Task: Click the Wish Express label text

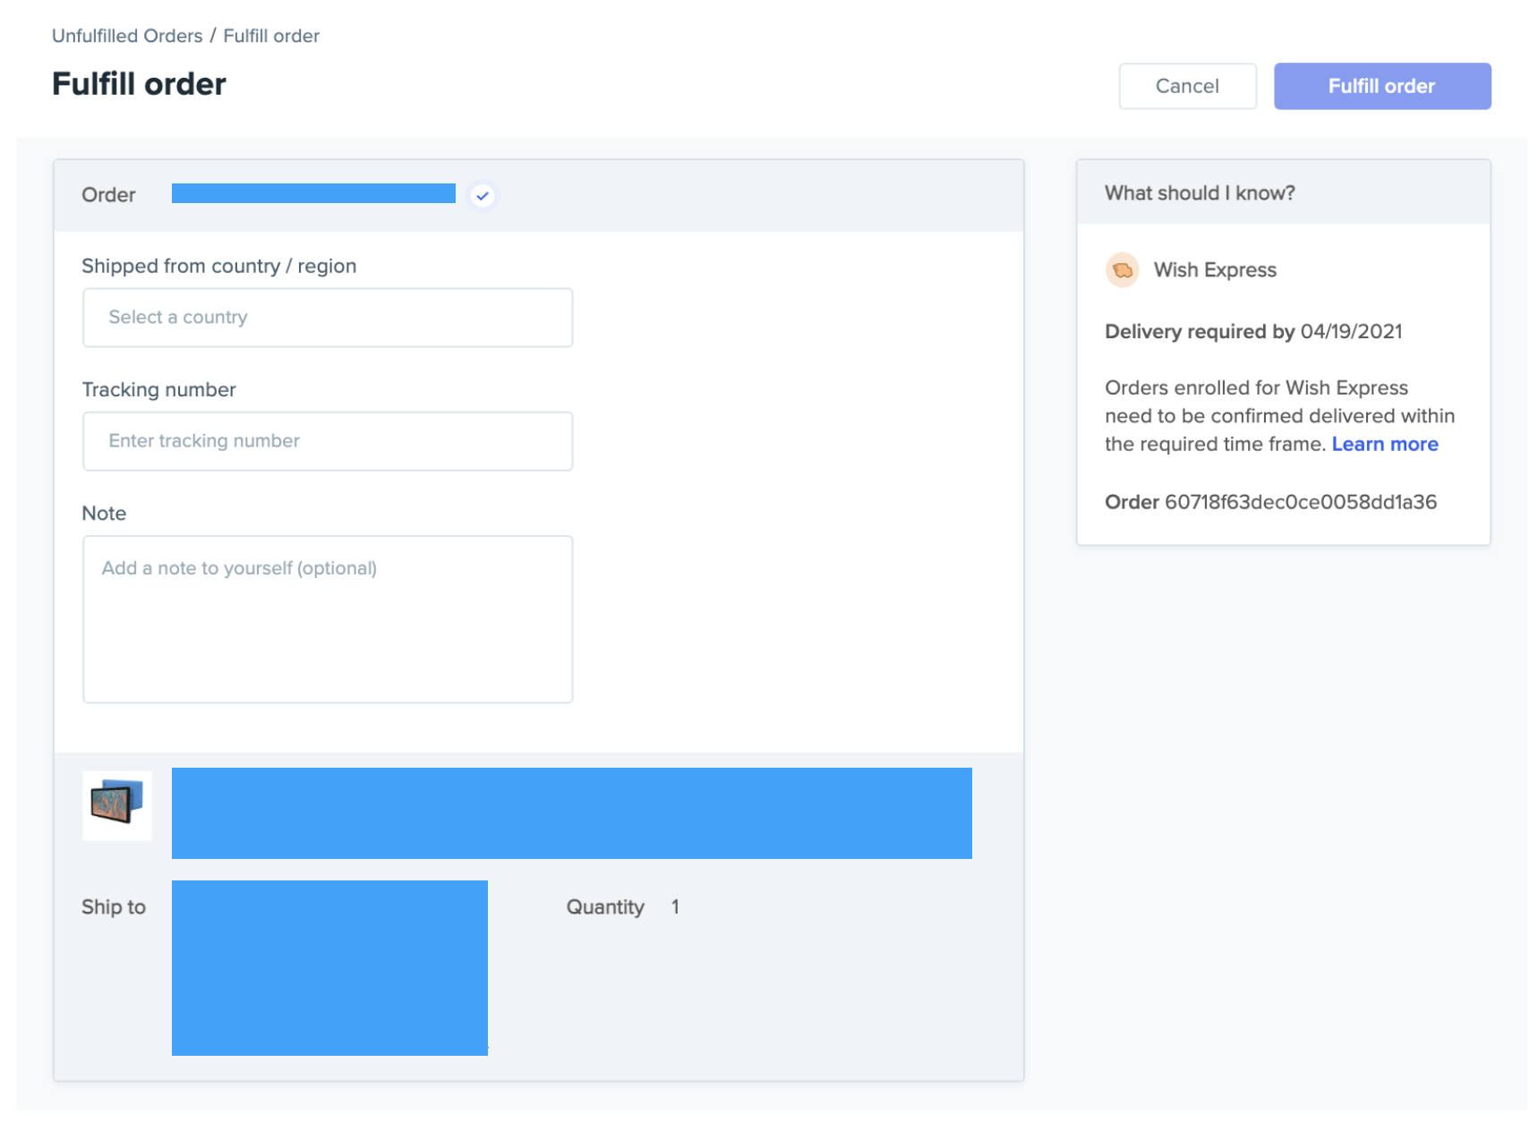Action: (1215, 270)
